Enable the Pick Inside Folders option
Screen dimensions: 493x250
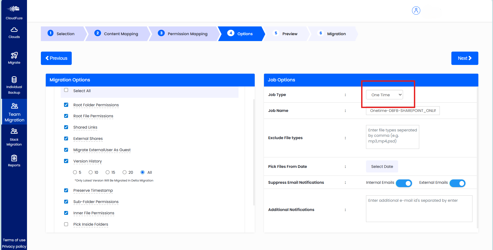pos(66,224)
